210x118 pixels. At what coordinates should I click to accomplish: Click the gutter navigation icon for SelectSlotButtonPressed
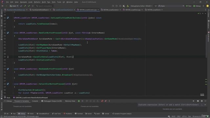tap(8, 84)
